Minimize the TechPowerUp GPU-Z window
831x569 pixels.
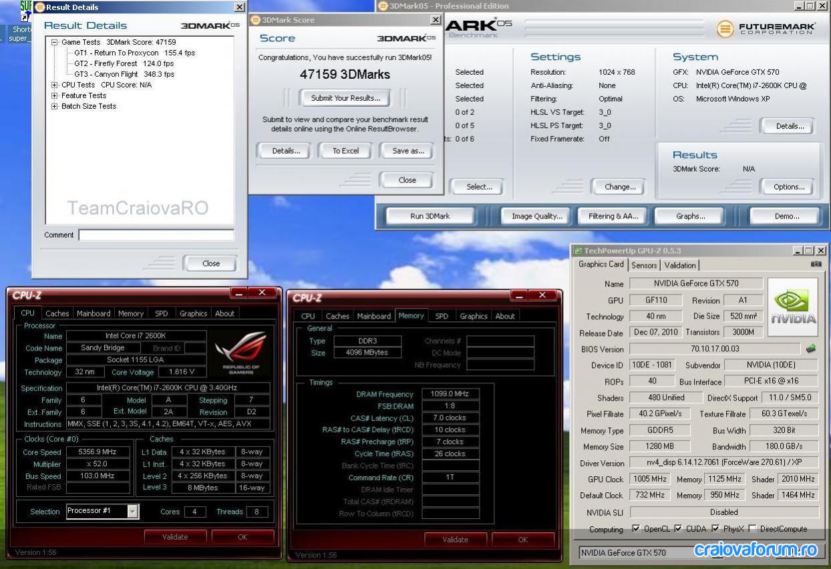[798, 250]
